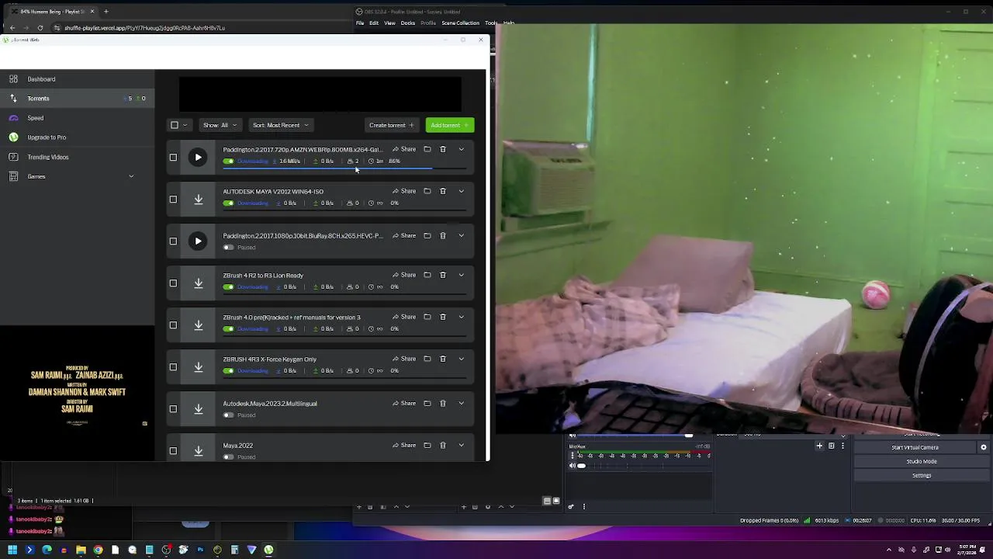
Task: Pause Paddington 720p via its download toggle
Action: coord(228,161)
